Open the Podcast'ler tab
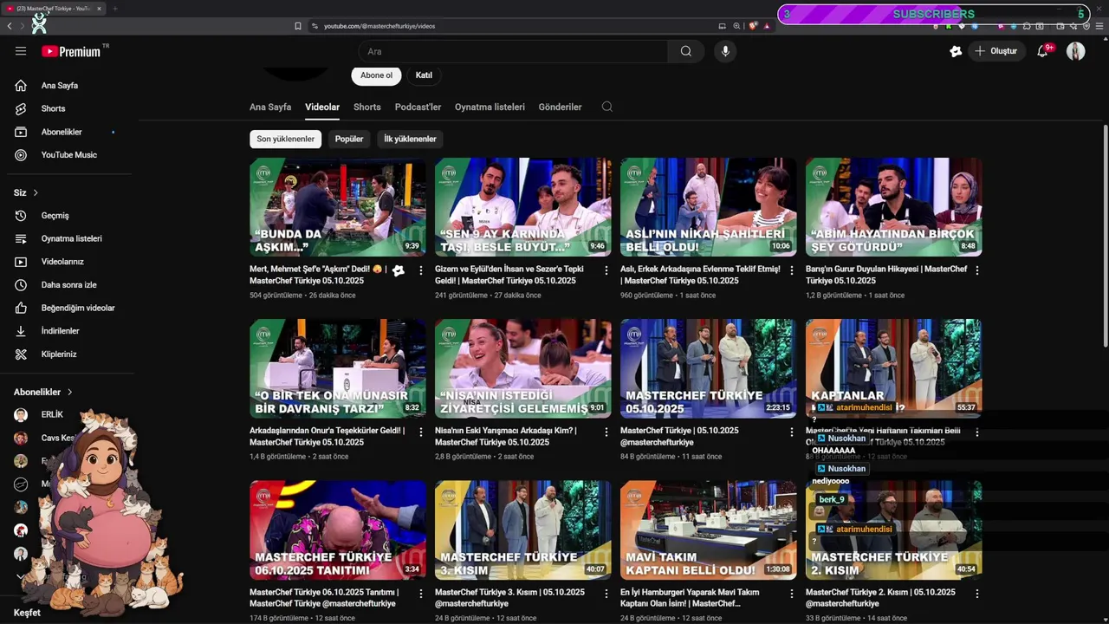Viewport: 1109px width, 624px height. [418, 107]
